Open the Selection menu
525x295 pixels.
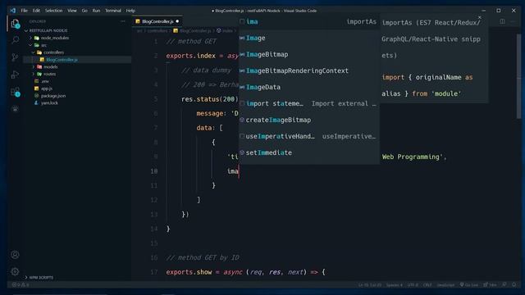(53, 11)
